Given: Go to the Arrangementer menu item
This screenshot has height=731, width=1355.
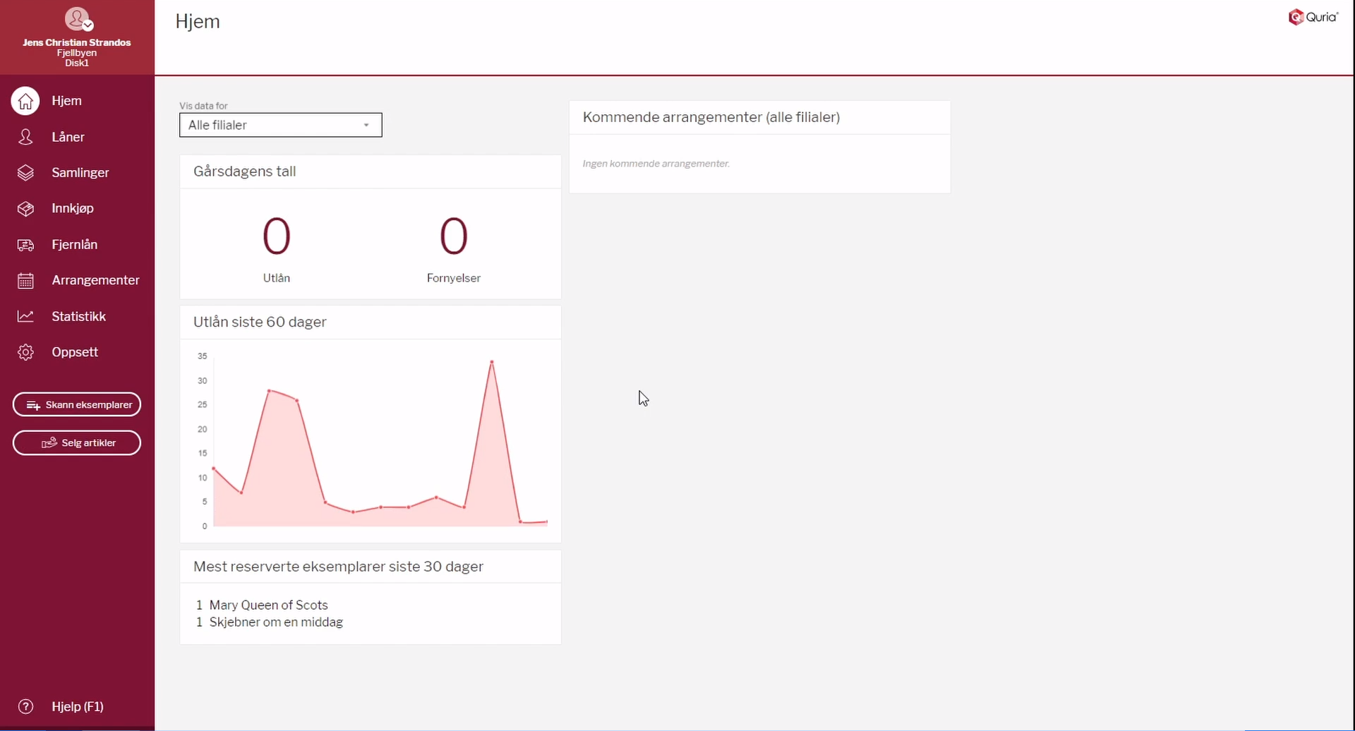Looking at the screenshot, I should [95, 281].
